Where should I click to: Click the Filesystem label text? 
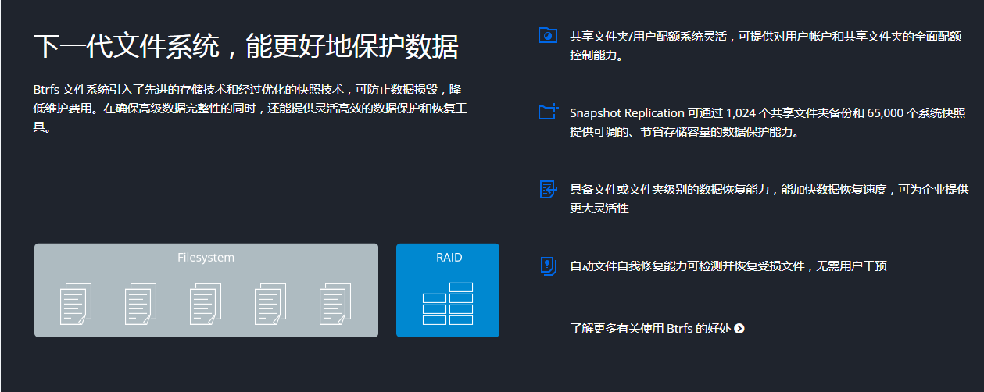206,258
